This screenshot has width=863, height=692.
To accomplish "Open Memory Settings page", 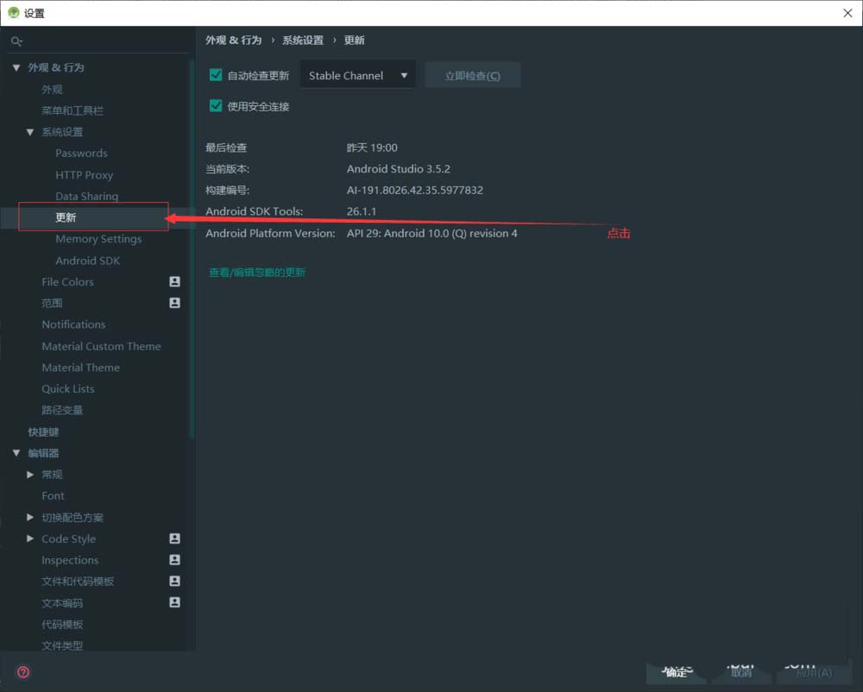I will [x=98, y=239].
